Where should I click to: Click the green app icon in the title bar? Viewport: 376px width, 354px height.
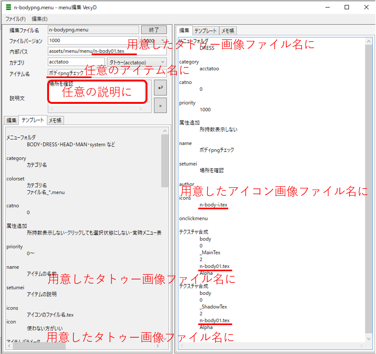8,7
